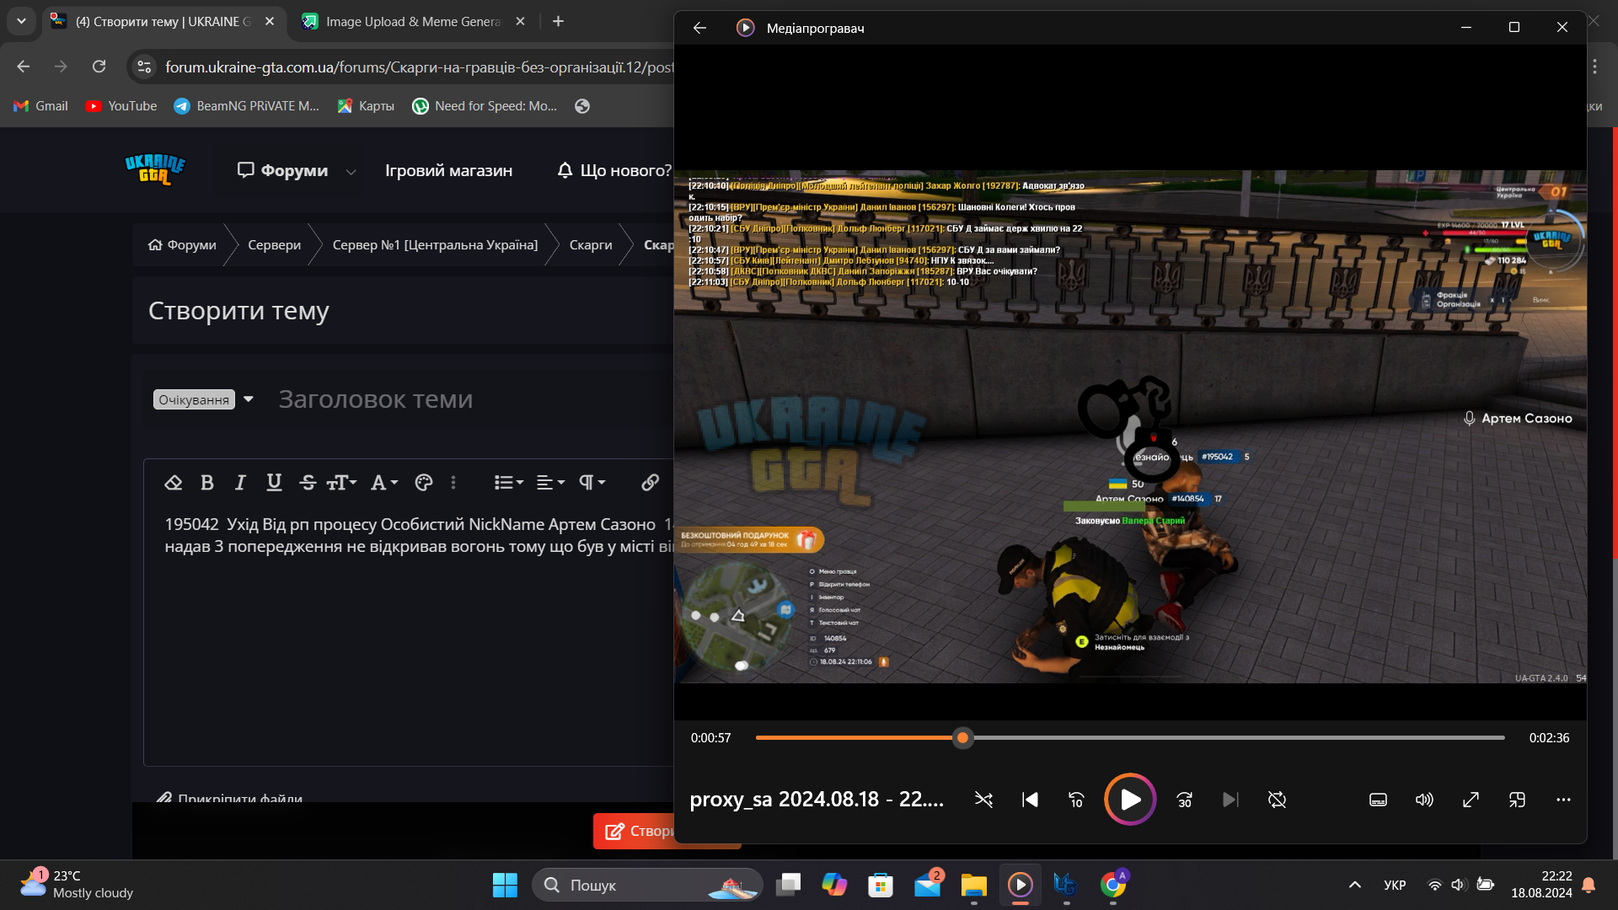The image size is (1618, 910).
Task: Open Microsoft Store from the taskbar
Action: pos(881,885)
